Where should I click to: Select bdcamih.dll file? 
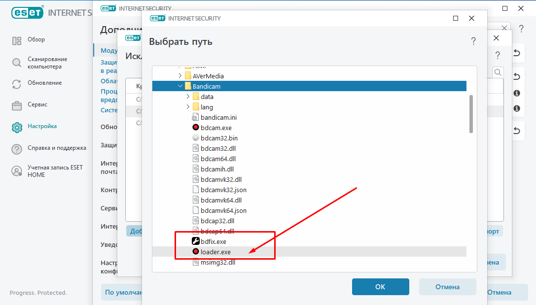217,169
